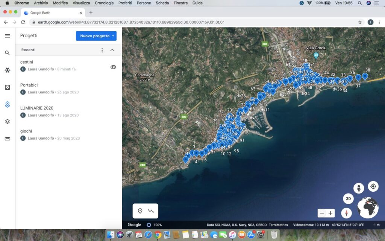Click the draw line or shape icon
The image size is (385, 241).
click(x=151, y=211)
